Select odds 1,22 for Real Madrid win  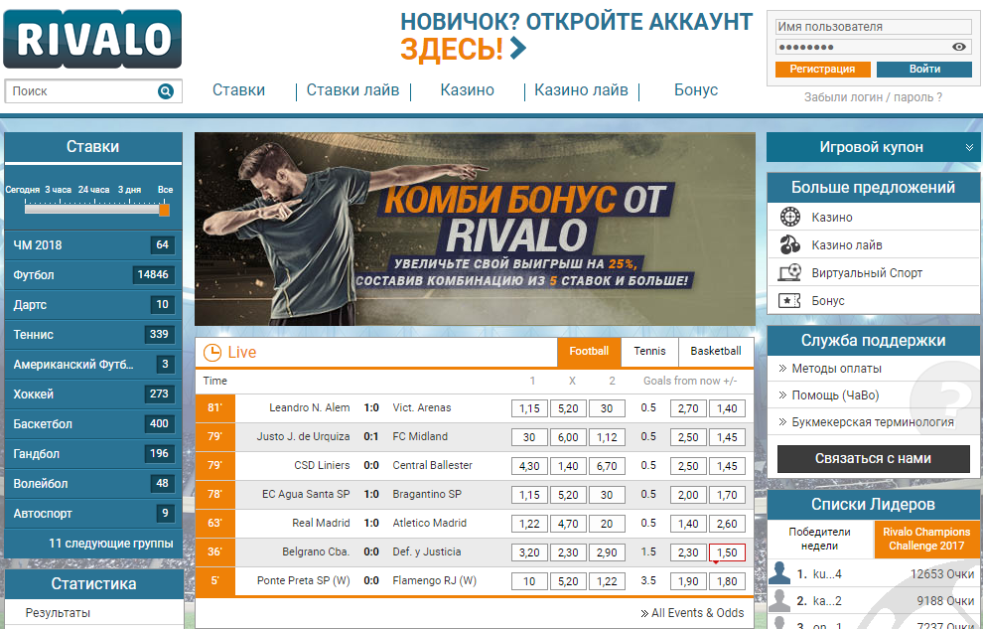tap(529, 524)
